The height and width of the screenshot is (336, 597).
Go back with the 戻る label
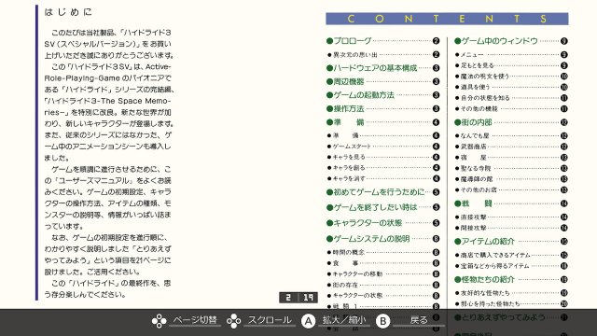(419, 320)
